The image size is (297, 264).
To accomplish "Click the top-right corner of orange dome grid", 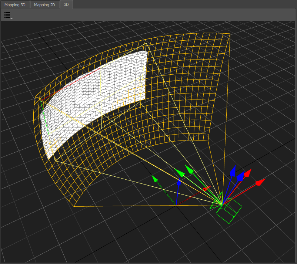I will coord(230,34).
